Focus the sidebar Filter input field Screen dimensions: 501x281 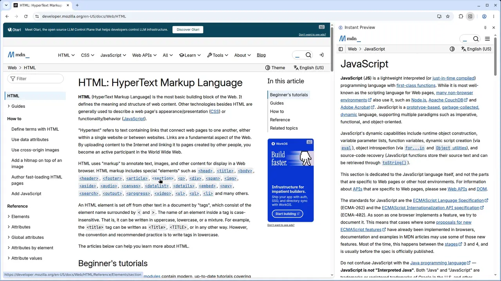[35, 78]
